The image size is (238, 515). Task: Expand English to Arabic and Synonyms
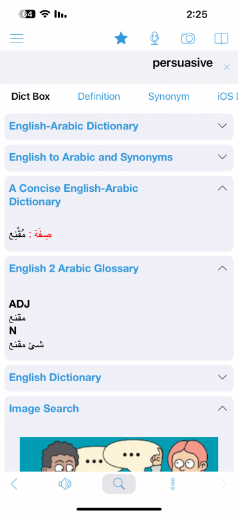click(119, 157)
